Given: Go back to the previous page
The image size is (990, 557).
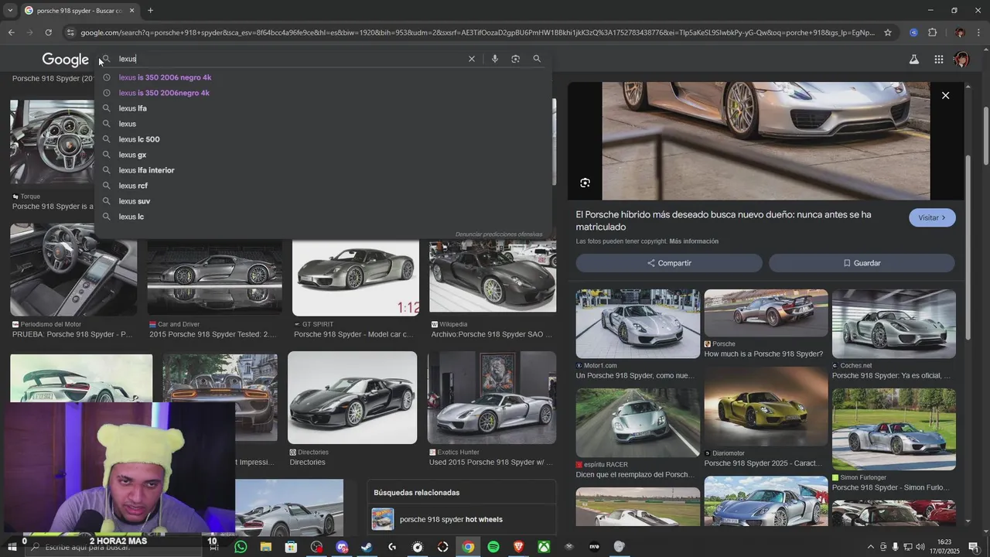Looking at the screenshot, I should [x=11, y=32].
